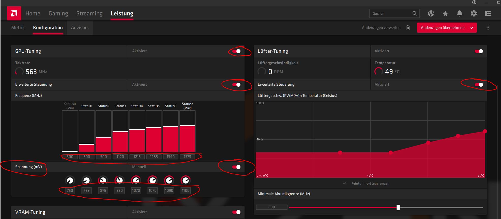Open the Advisors sub-tab

(x=80, y=27)
